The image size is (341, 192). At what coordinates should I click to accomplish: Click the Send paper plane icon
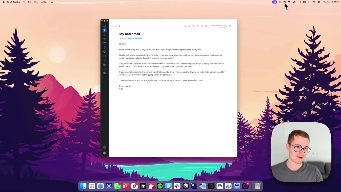230,26
